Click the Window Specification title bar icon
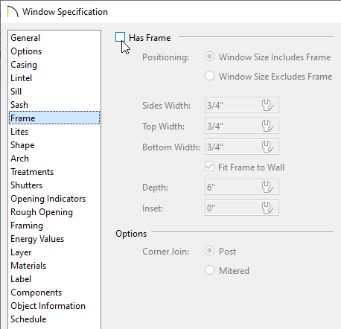The height and width of the screenshot is (329, 341). 13,12
